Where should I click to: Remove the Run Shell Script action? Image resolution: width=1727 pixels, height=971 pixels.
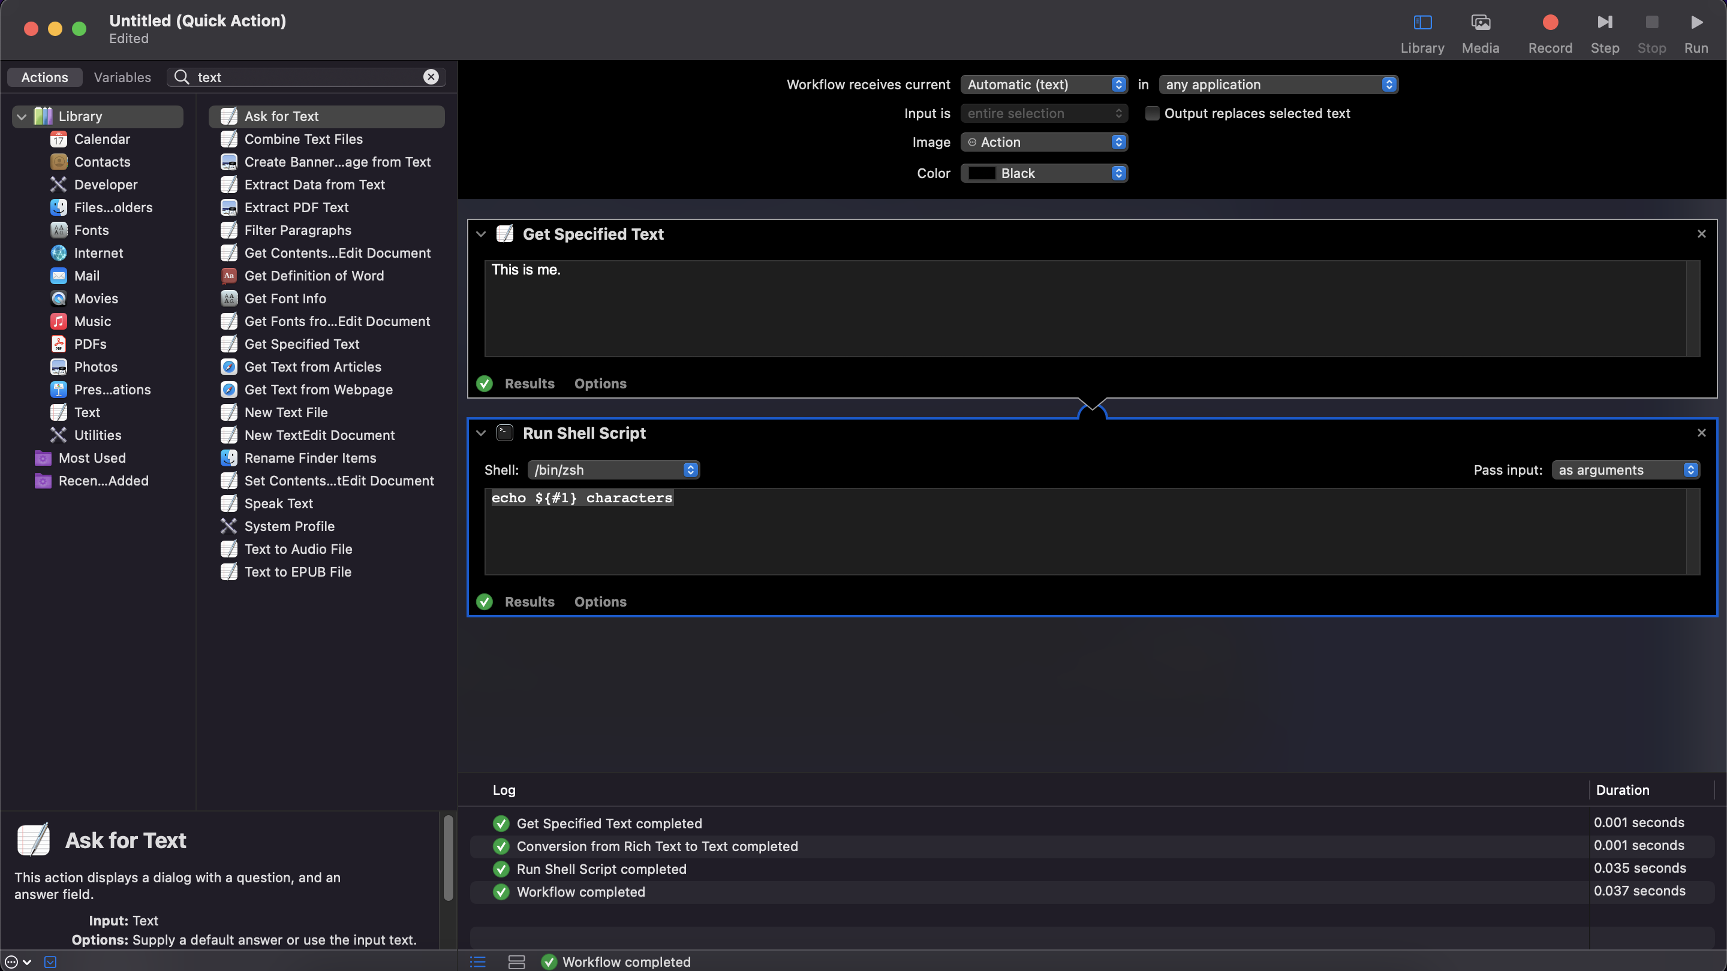[1701, 433]
